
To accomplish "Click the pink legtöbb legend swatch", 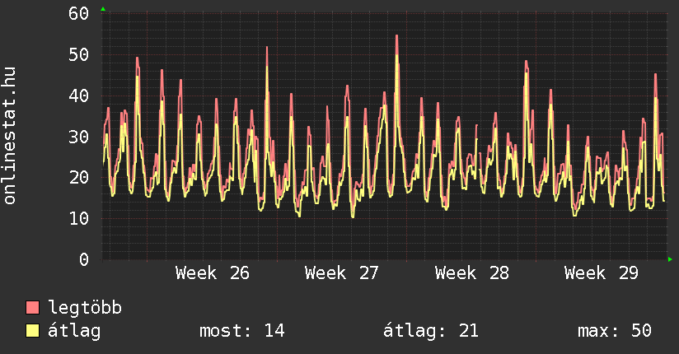I will point(32,307).
